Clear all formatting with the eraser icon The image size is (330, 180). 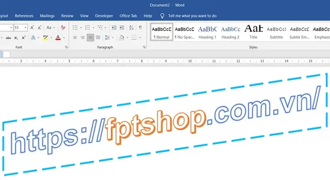tap(63, 27)
